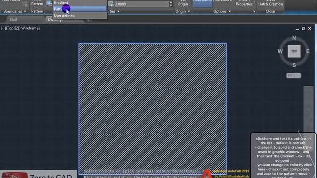Click the hatch pattern scale icon
Image resolution: width=317 pixels, height=178 pixels.
click(x=111, y=4)
